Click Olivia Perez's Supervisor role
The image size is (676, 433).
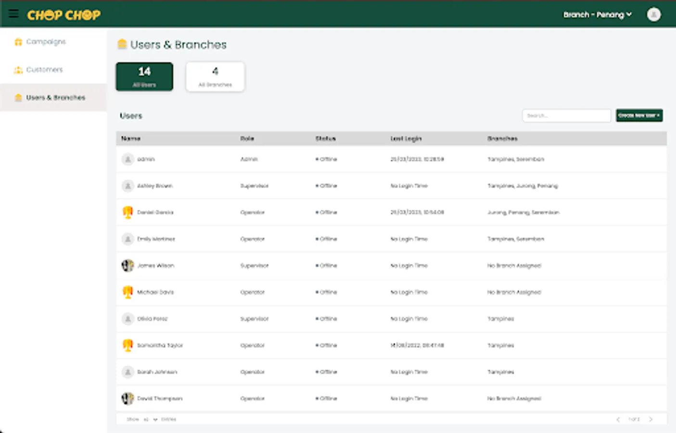pyautogui.click(x=255, y=319)
